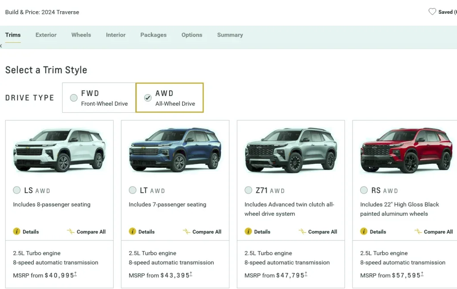Click "8-speed automatic transmission" on LT card
The height and width of the screenshot is (289, 457).
tap(171, 263)
